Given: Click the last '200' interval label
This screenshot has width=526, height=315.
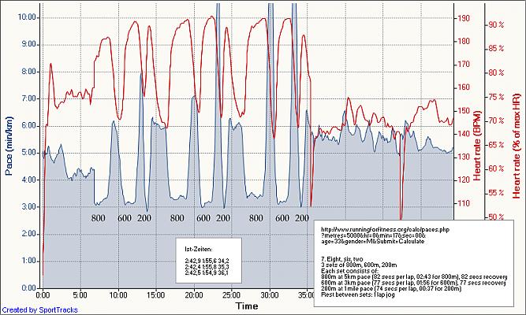Looking at the screenshot, I should pos(303,218).
